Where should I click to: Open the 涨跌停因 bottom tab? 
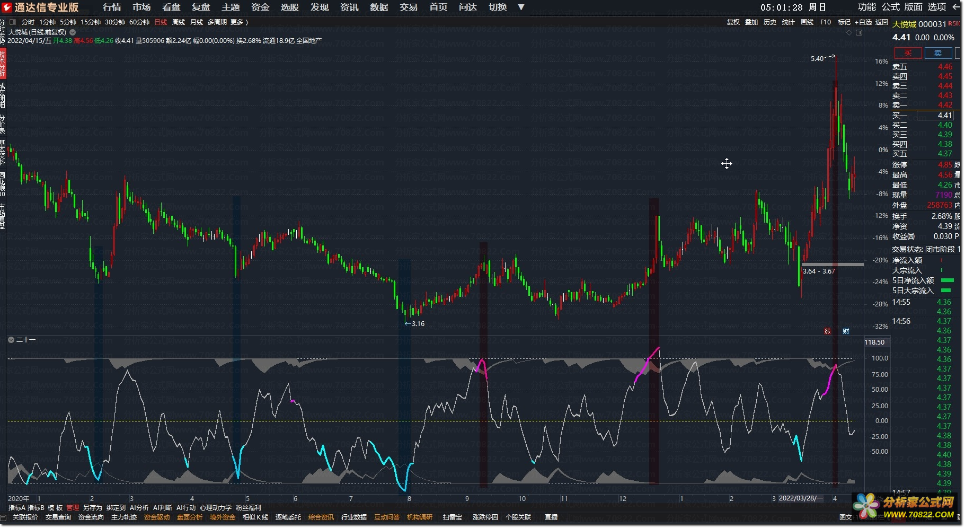[485, 517]
